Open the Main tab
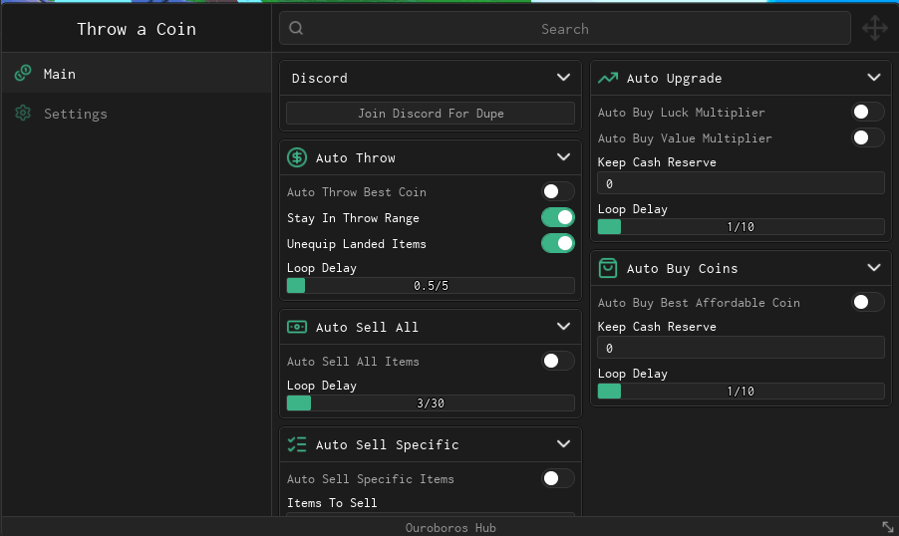The image size is (899, 536). [137, 74]
